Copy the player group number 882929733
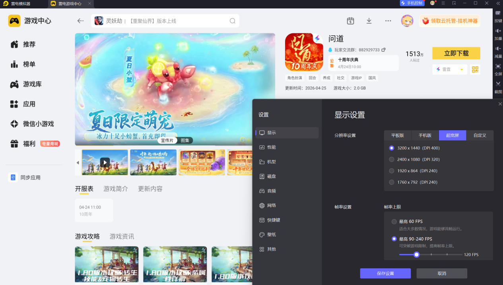The height and width of the screenshot is (285, 503). click(x=383, y=50)
